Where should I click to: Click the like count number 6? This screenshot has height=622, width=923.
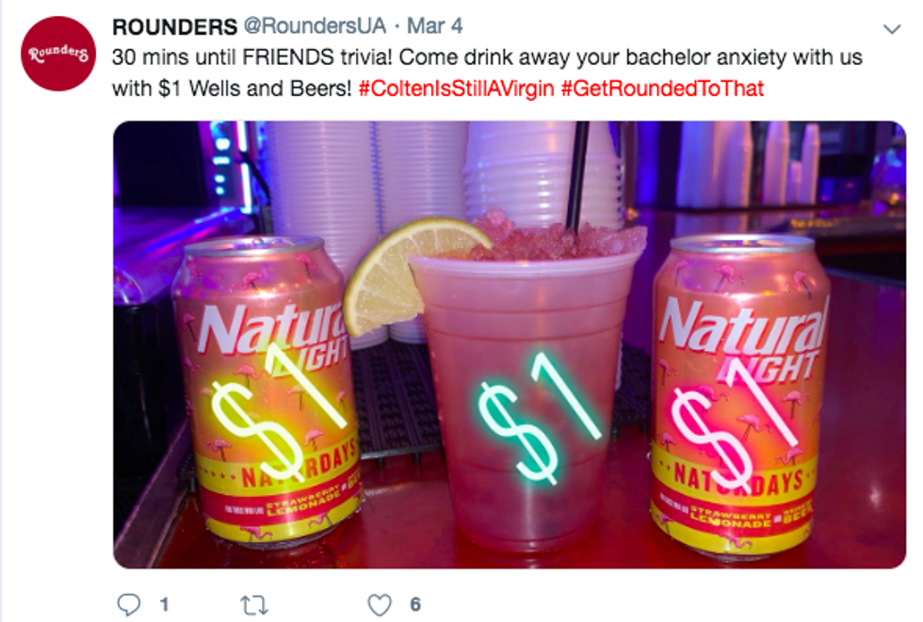point(415,604)
